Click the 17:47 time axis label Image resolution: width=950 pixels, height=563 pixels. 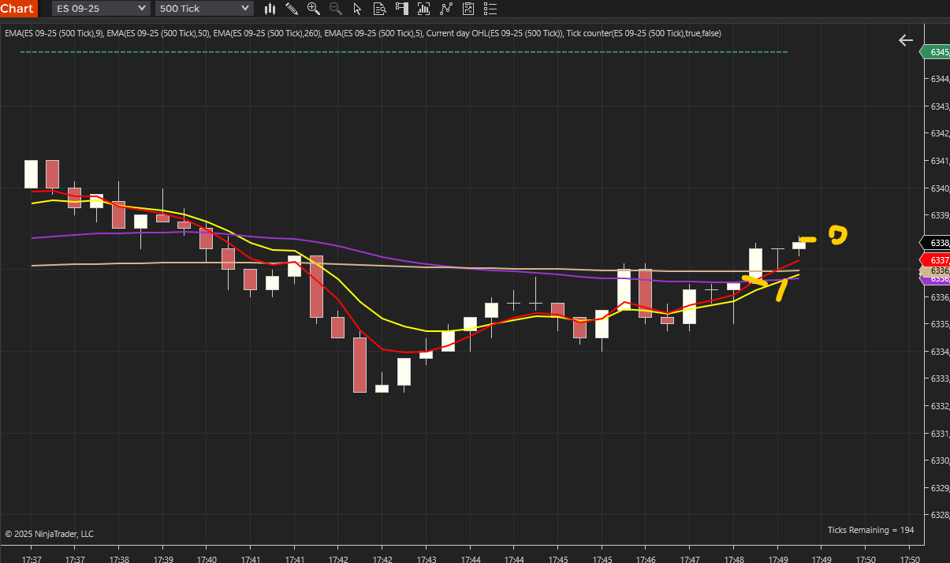point(690,559)
